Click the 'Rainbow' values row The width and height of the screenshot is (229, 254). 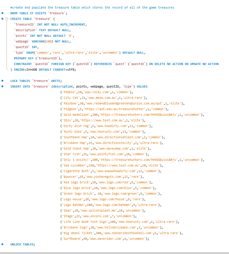(x=123, y=103)
